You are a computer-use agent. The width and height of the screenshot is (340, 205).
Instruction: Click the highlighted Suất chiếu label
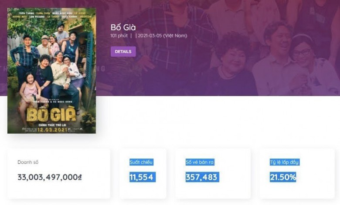141,162
